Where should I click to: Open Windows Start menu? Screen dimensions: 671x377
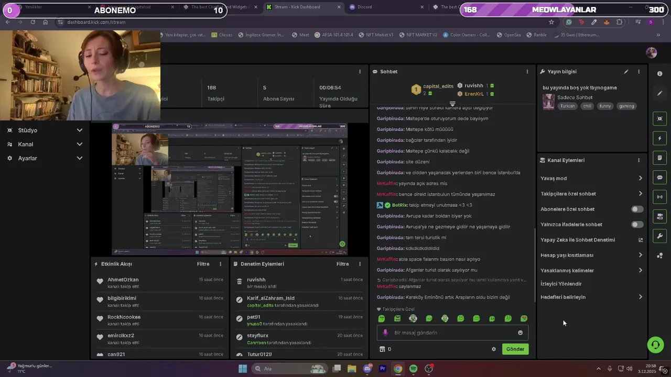click(x=243, y=369)
